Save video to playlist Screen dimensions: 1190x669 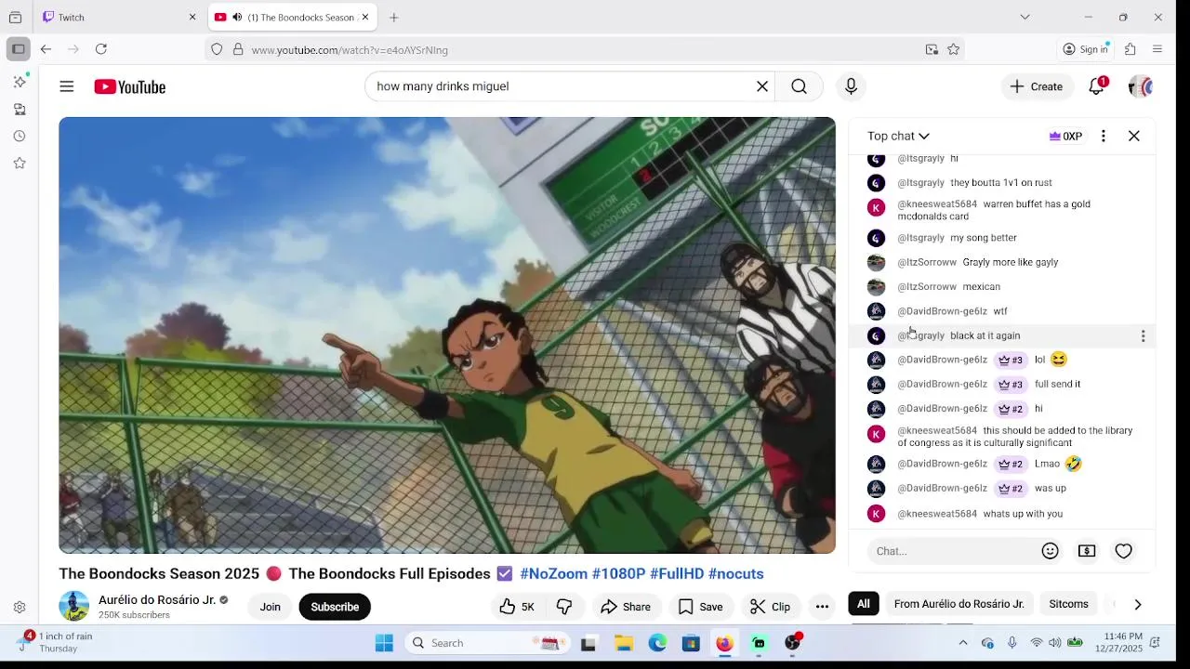700,607
